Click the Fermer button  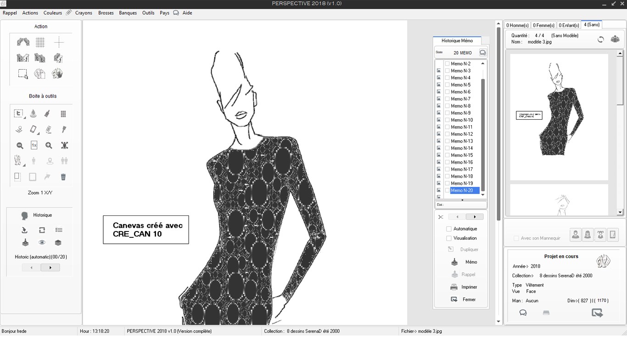464,299
